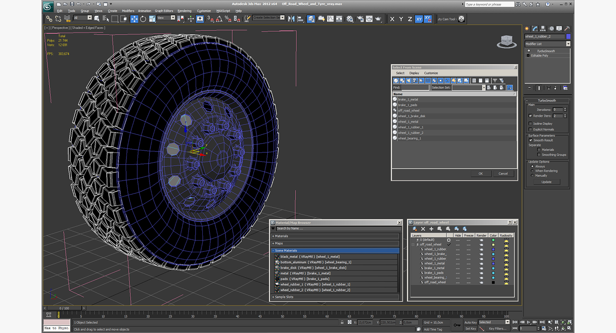Click the Pin Stack icon
The image size is (616, 333).
[x=530, y=88]
